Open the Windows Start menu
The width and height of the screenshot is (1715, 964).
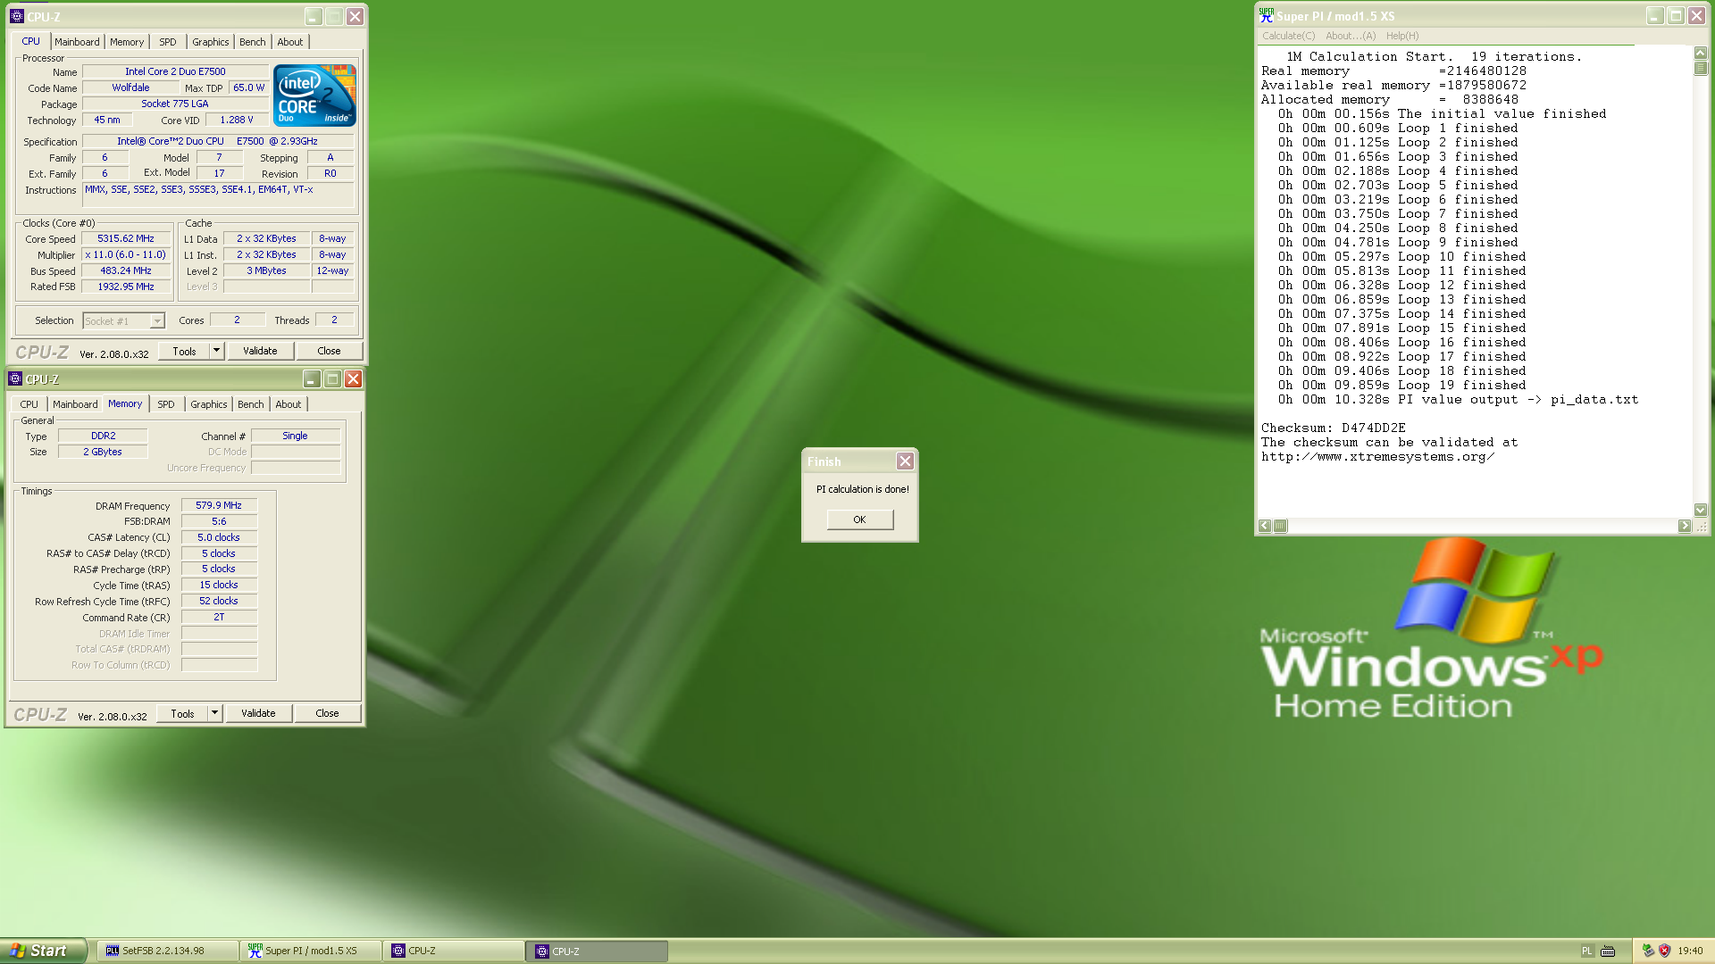[43, 951]
